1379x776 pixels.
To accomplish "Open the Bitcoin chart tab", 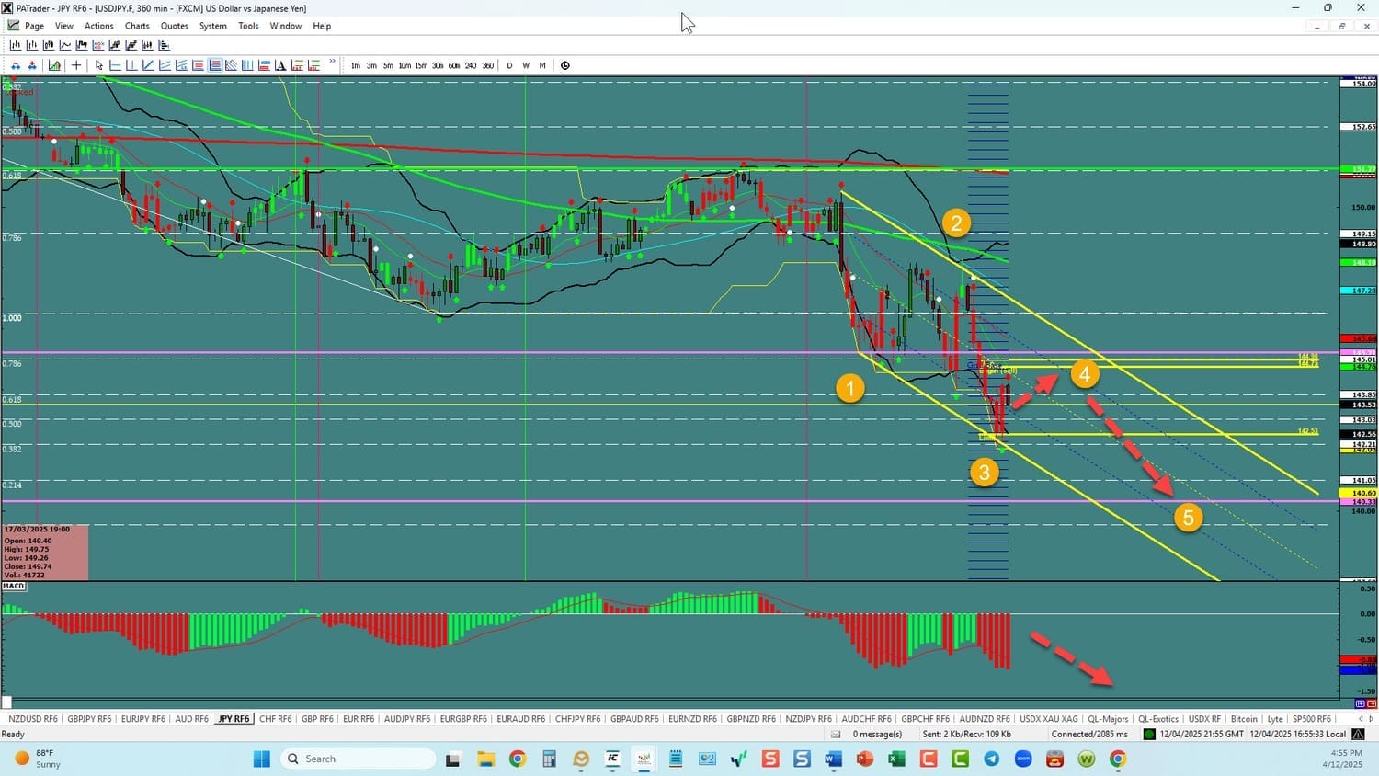I will click(1244, 719).
